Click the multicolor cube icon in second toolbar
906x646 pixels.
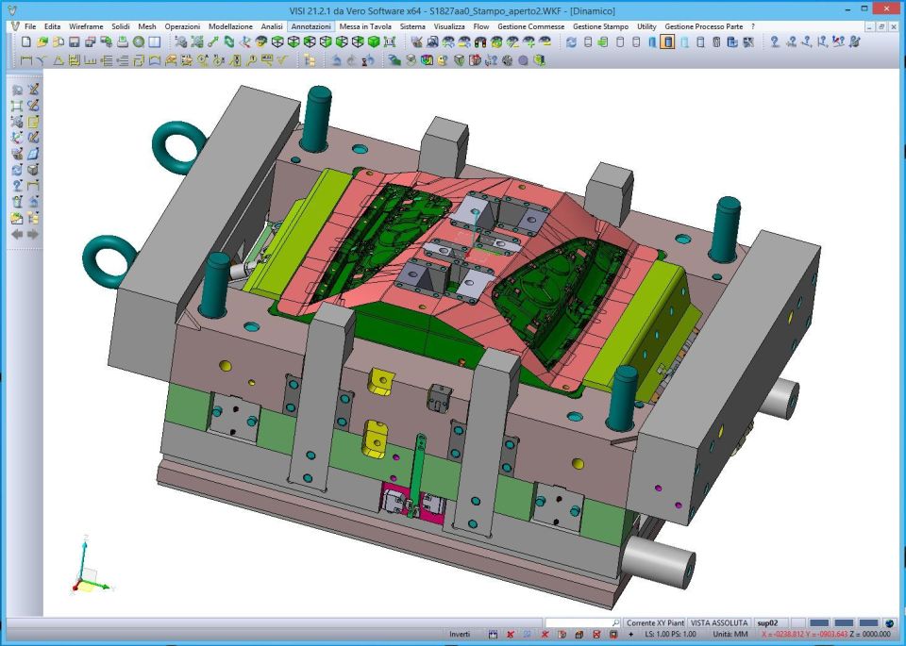[427, 60]
